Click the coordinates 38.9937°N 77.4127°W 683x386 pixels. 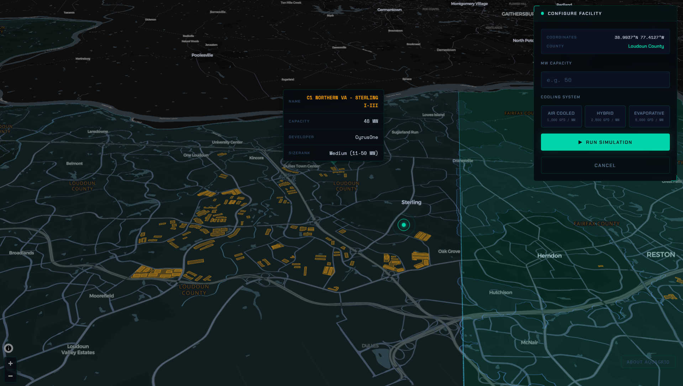coord(639,37)
